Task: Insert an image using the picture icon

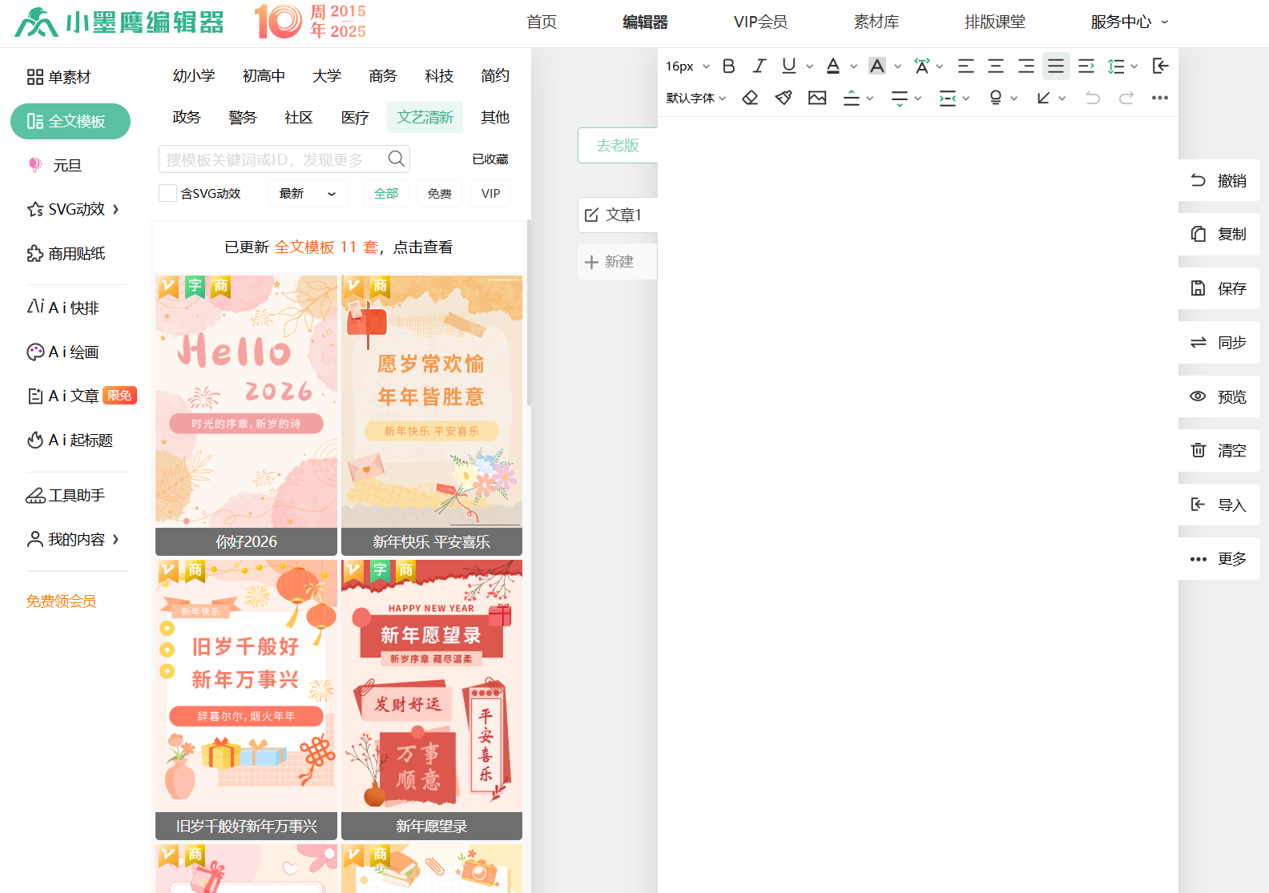Action: [x=817, y=98]
